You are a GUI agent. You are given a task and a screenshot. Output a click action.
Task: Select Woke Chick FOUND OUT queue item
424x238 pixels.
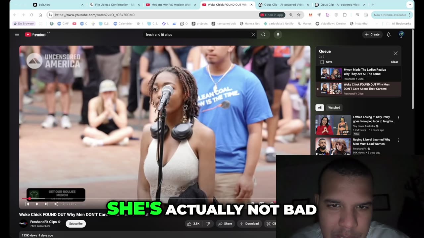(358, 89)
